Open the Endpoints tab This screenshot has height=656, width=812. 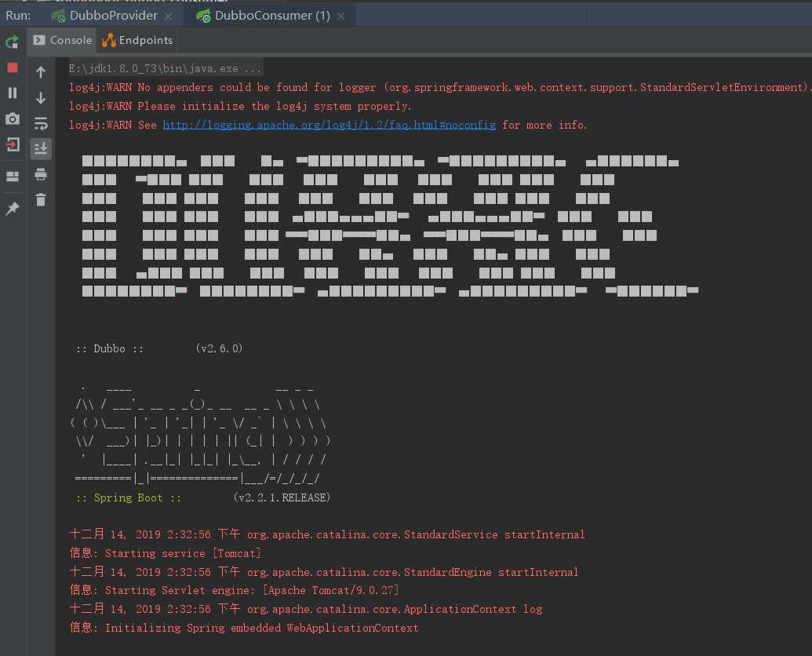137,40
